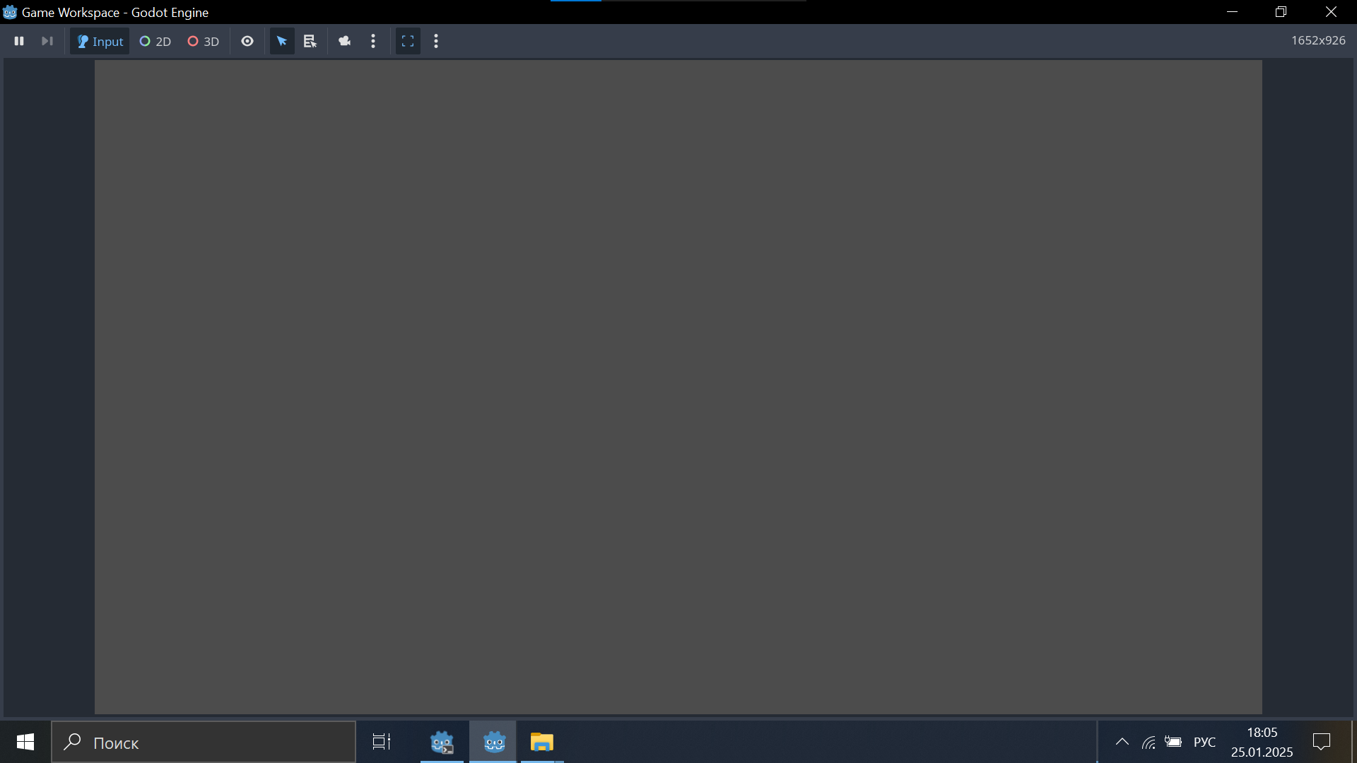Viewport: 1357px width, 763px height.
Task: Select the list select tool
Action: (310, 41)
